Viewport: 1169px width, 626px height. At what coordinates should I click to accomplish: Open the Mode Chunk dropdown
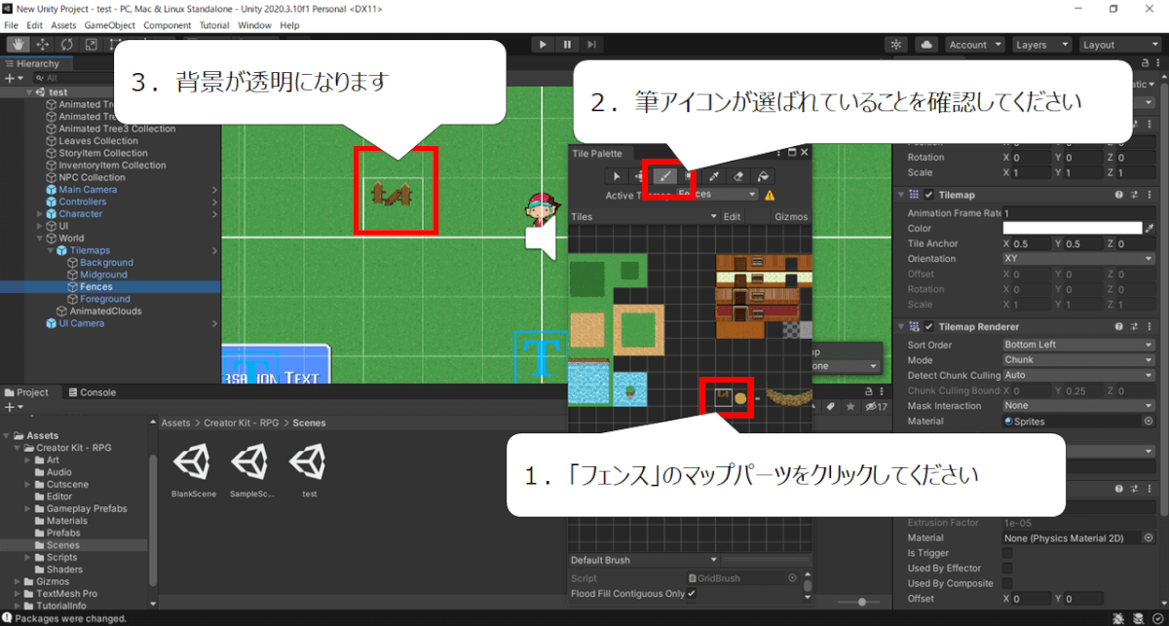coord(1078,360)
